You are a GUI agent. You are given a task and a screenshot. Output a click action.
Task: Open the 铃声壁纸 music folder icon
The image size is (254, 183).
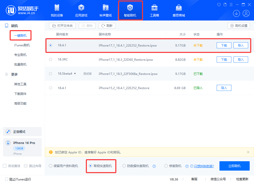[105, 8]
